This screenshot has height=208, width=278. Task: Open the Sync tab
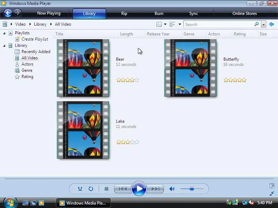194,14
